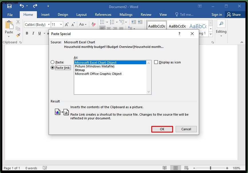Viewport: 248px width, 173px height.
Task: Undo the last action
Action: (x=22, y=6)
